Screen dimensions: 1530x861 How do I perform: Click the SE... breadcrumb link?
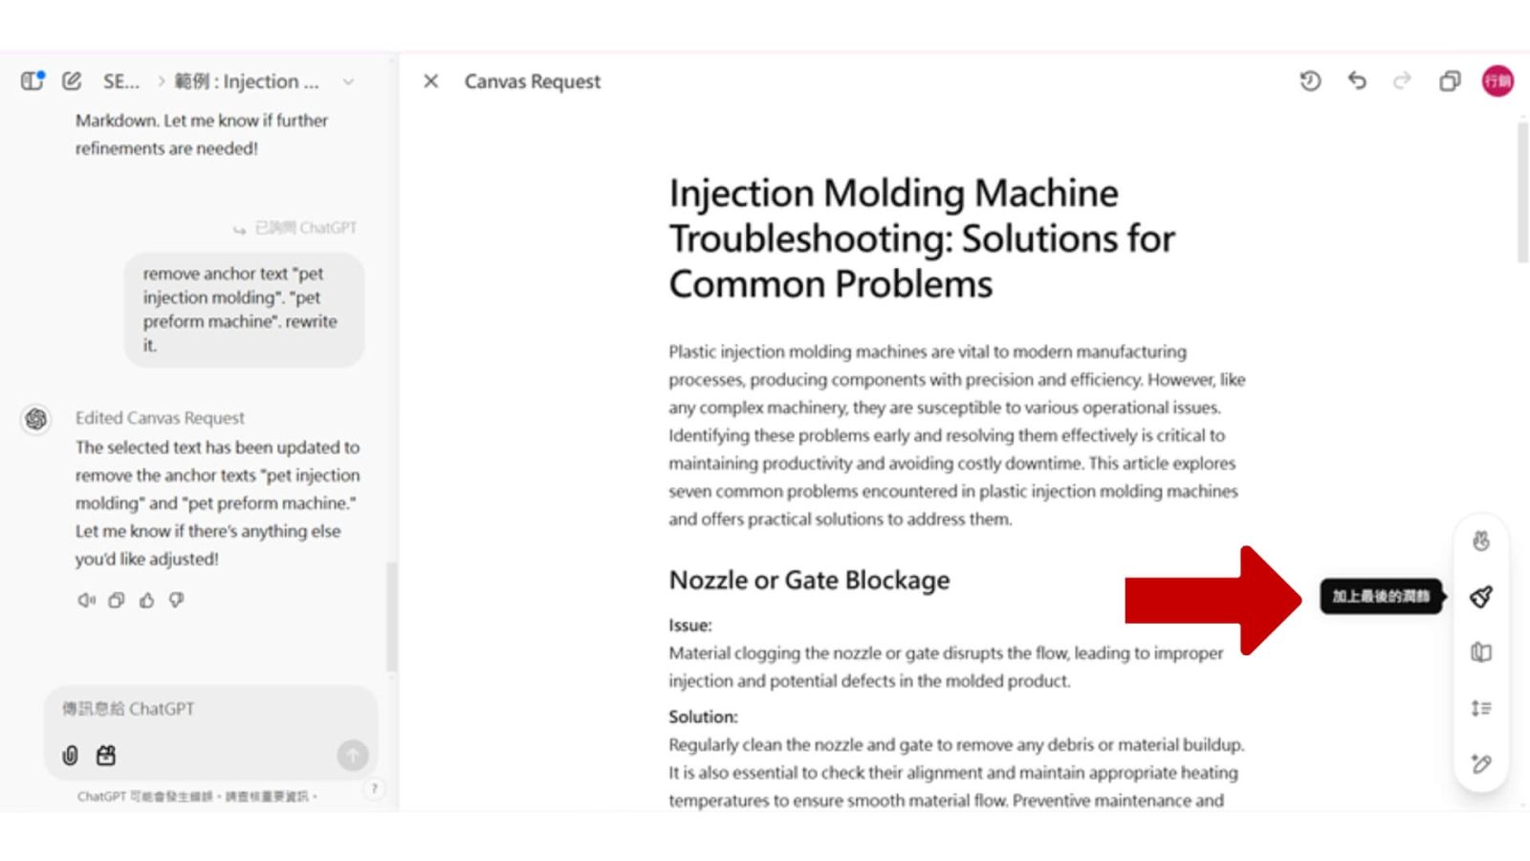pos(120,82)
